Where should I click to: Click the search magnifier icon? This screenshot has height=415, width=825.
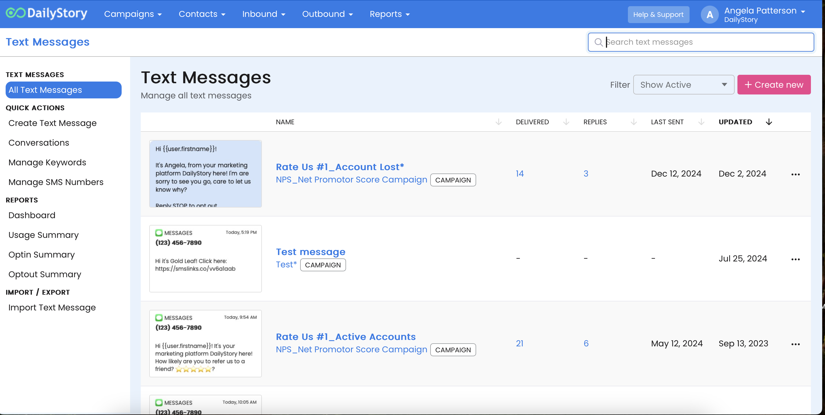pyautogui.click(x=598, y=42)
